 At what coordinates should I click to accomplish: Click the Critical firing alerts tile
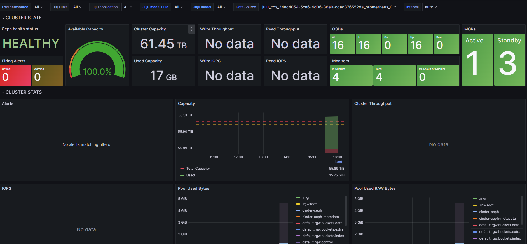coord(15,75)
